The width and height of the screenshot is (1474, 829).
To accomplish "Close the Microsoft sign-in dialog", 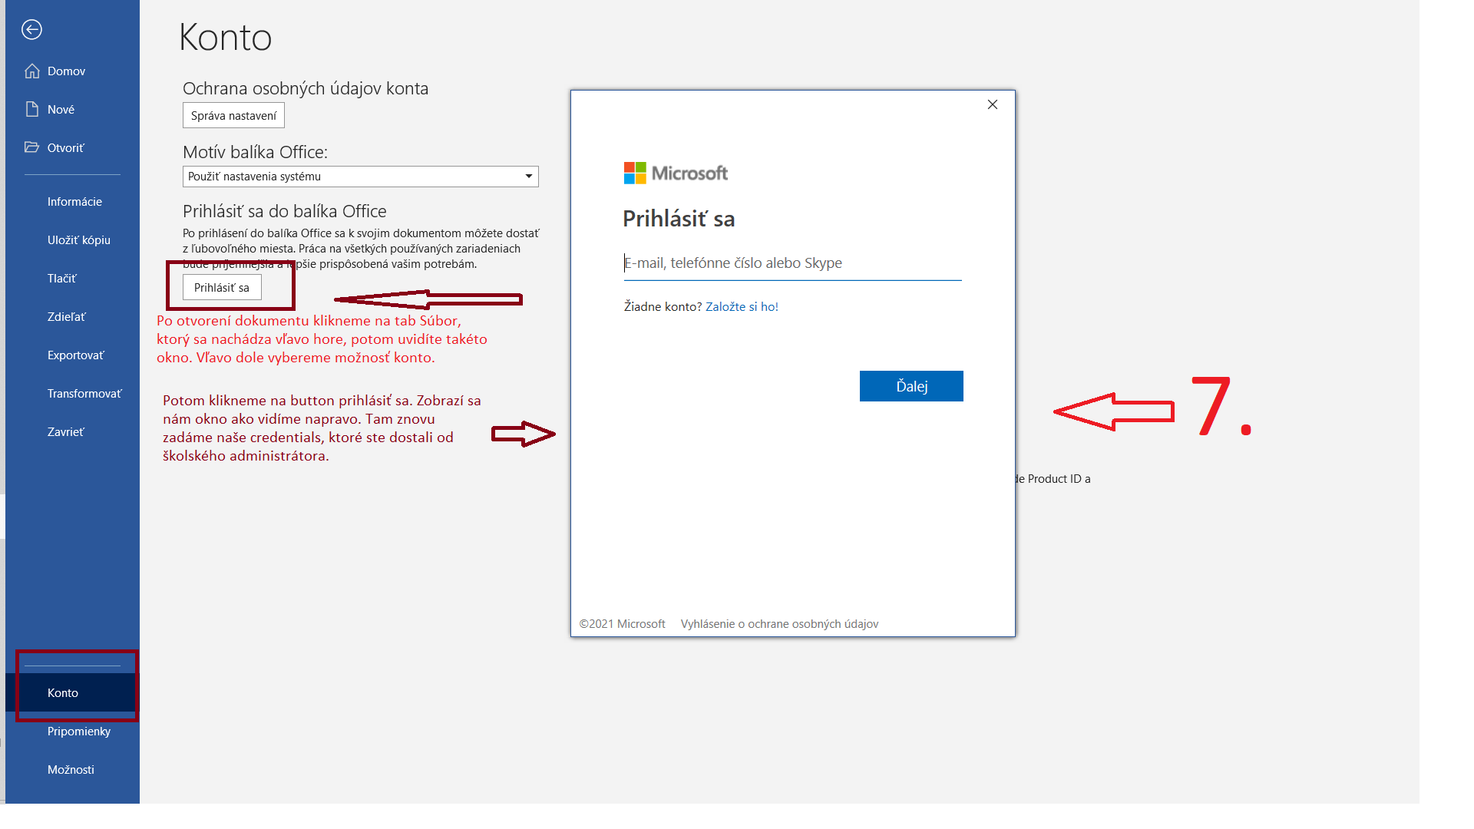I will pos(993,104).
